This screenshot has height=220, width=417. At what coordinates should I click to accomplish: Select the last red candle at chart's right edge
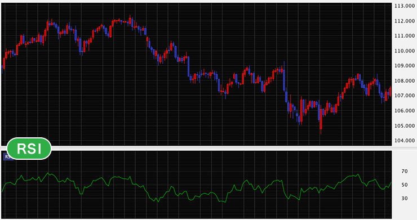390,91
